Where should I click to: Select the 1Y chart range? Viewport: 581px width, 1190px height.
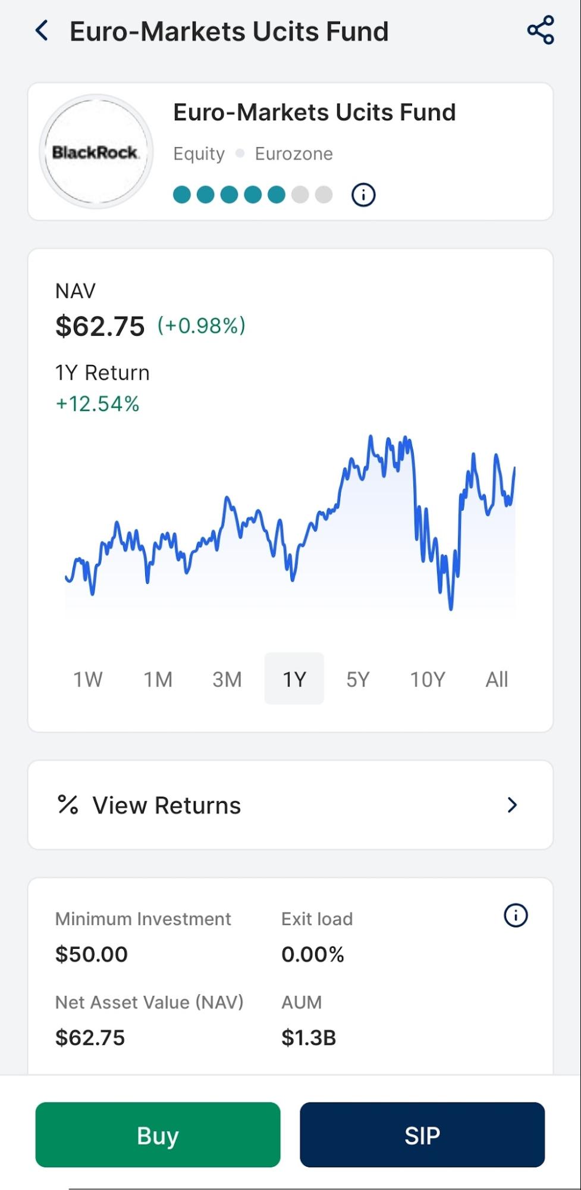(x=294, y=679)
